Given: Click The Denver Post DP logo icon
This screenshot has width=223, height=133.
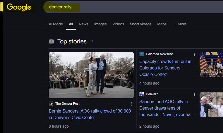Looking at the screenshot, I should (51, 104).
